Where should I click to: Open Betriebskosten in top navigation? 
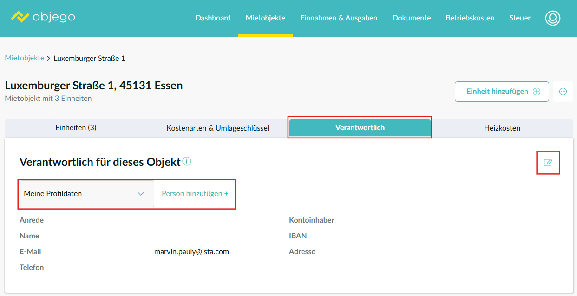[x=470, y=18]
